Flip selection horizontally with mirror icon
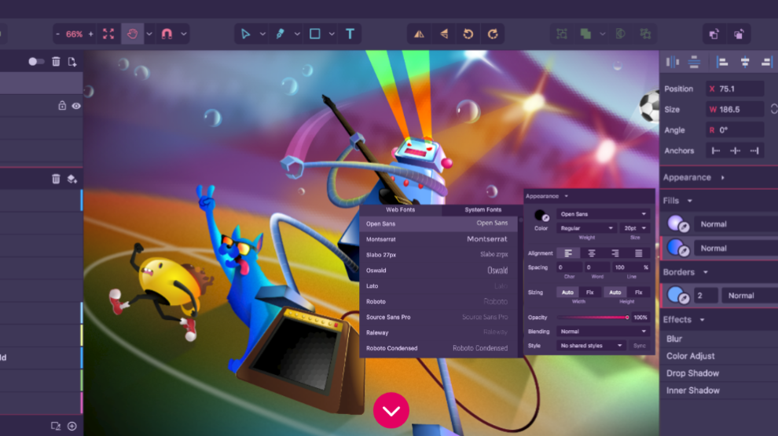This screenshot has width=778, height=436. (x=419, y=34)
